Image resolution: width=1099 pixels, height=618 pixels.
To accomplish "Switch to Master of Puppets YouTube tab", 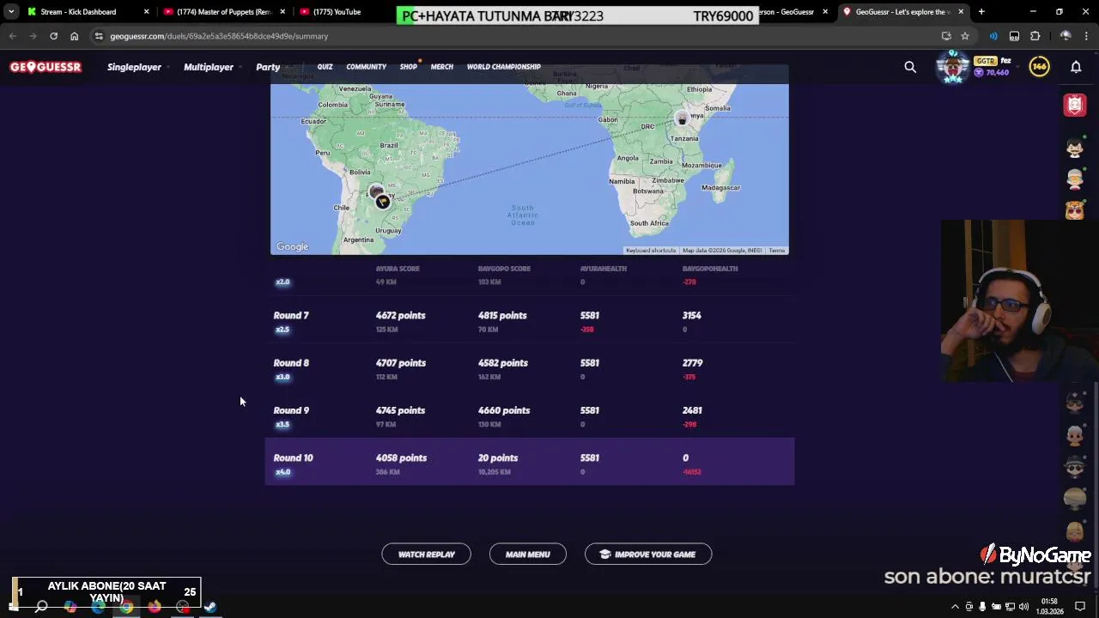I will (x=225, y=12).
